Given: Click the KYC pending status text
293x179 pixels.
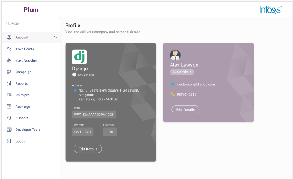Looking at the screenshot, I should [86, 75].
